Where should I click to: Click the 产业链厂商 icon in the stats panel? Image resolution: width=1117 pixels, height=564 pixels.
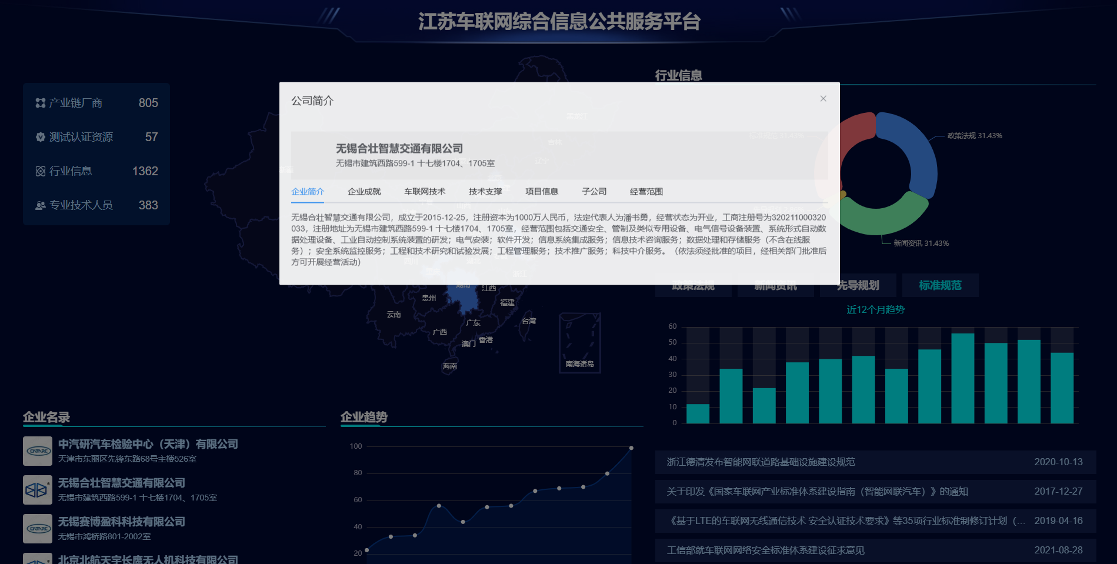click(x=40, y=103)
